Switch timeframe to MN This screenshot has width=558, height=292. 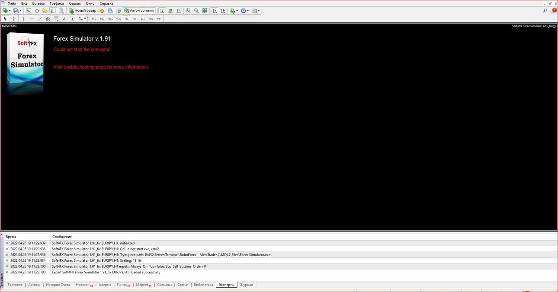159,19
